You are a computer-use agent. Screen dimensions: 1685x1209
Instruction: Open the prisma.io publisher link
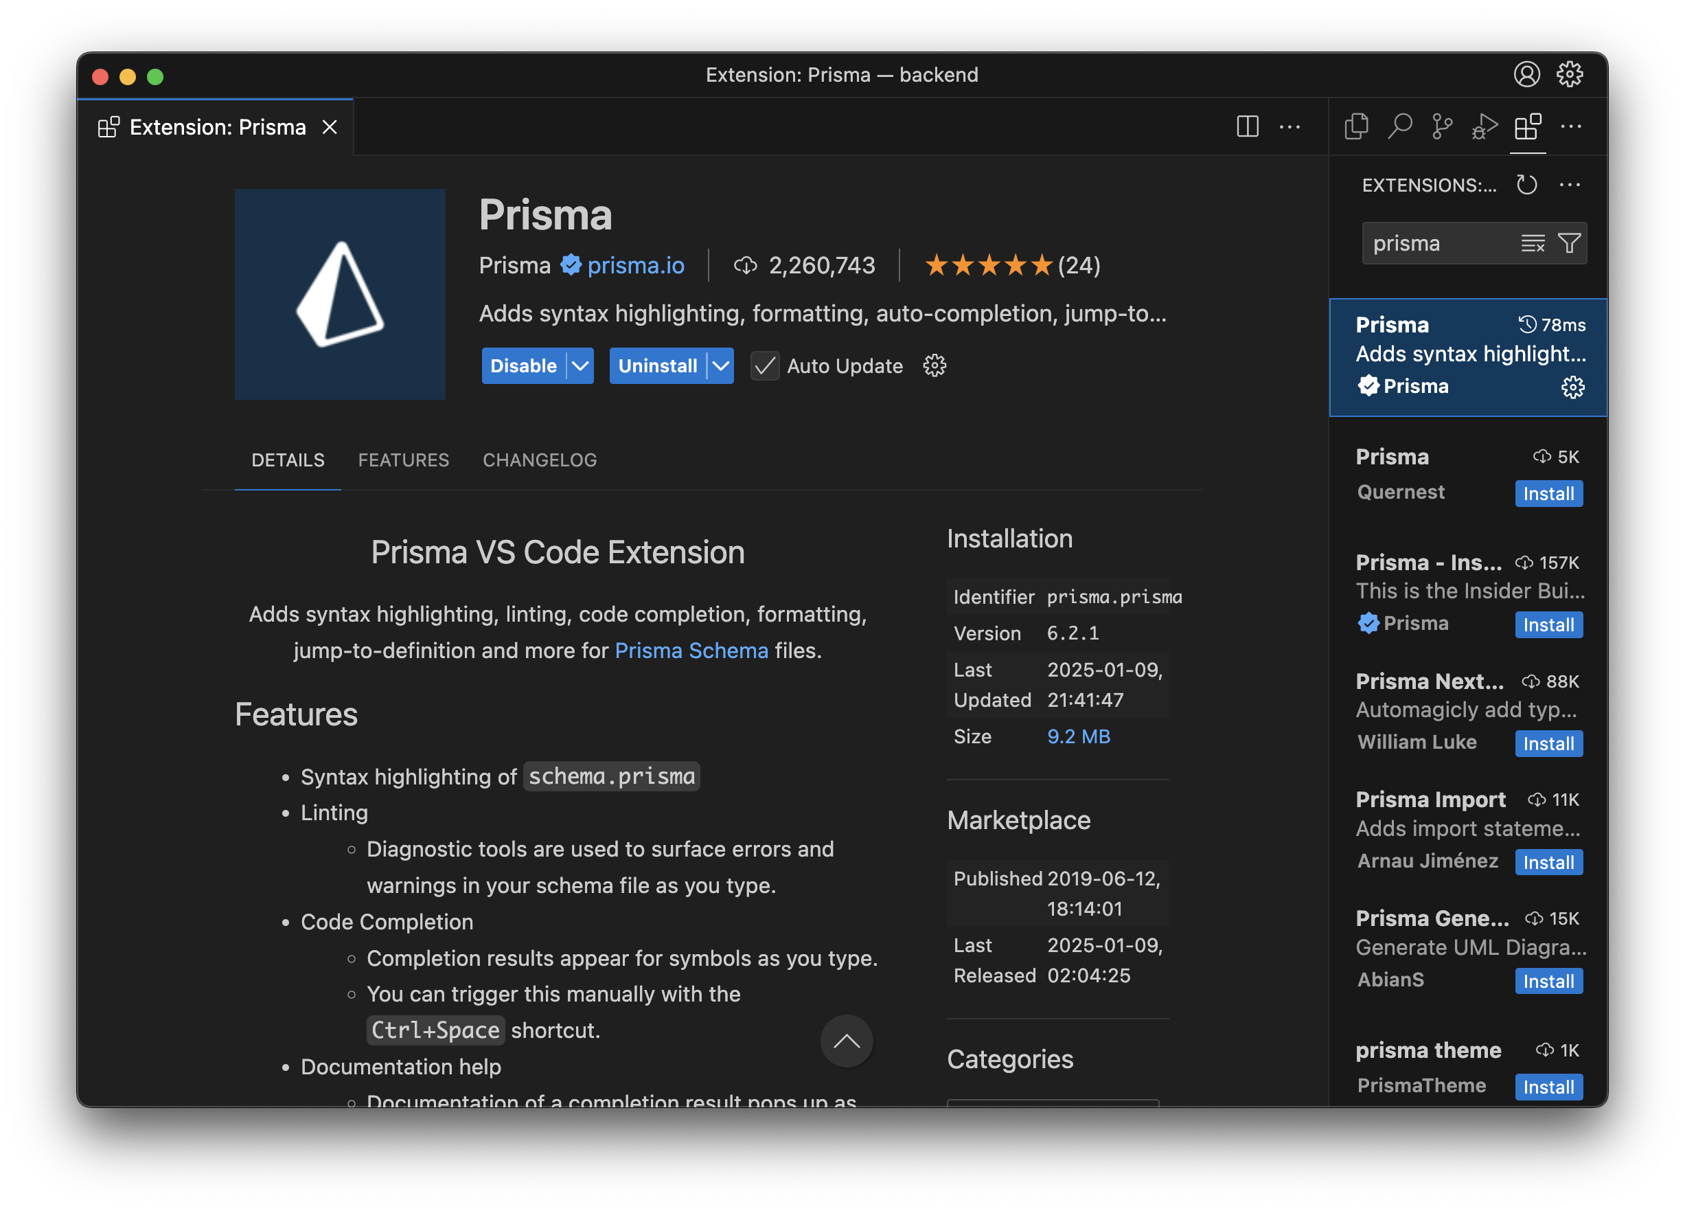click(x=635, y=265)
